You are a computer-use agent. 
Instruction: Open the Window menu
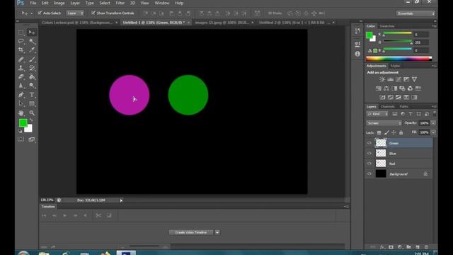click(162, 3)
